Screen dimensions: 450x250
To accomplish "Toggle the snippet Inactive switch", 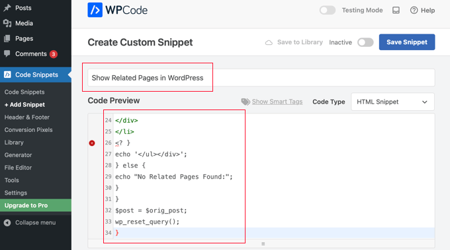I will pos(365,42).
